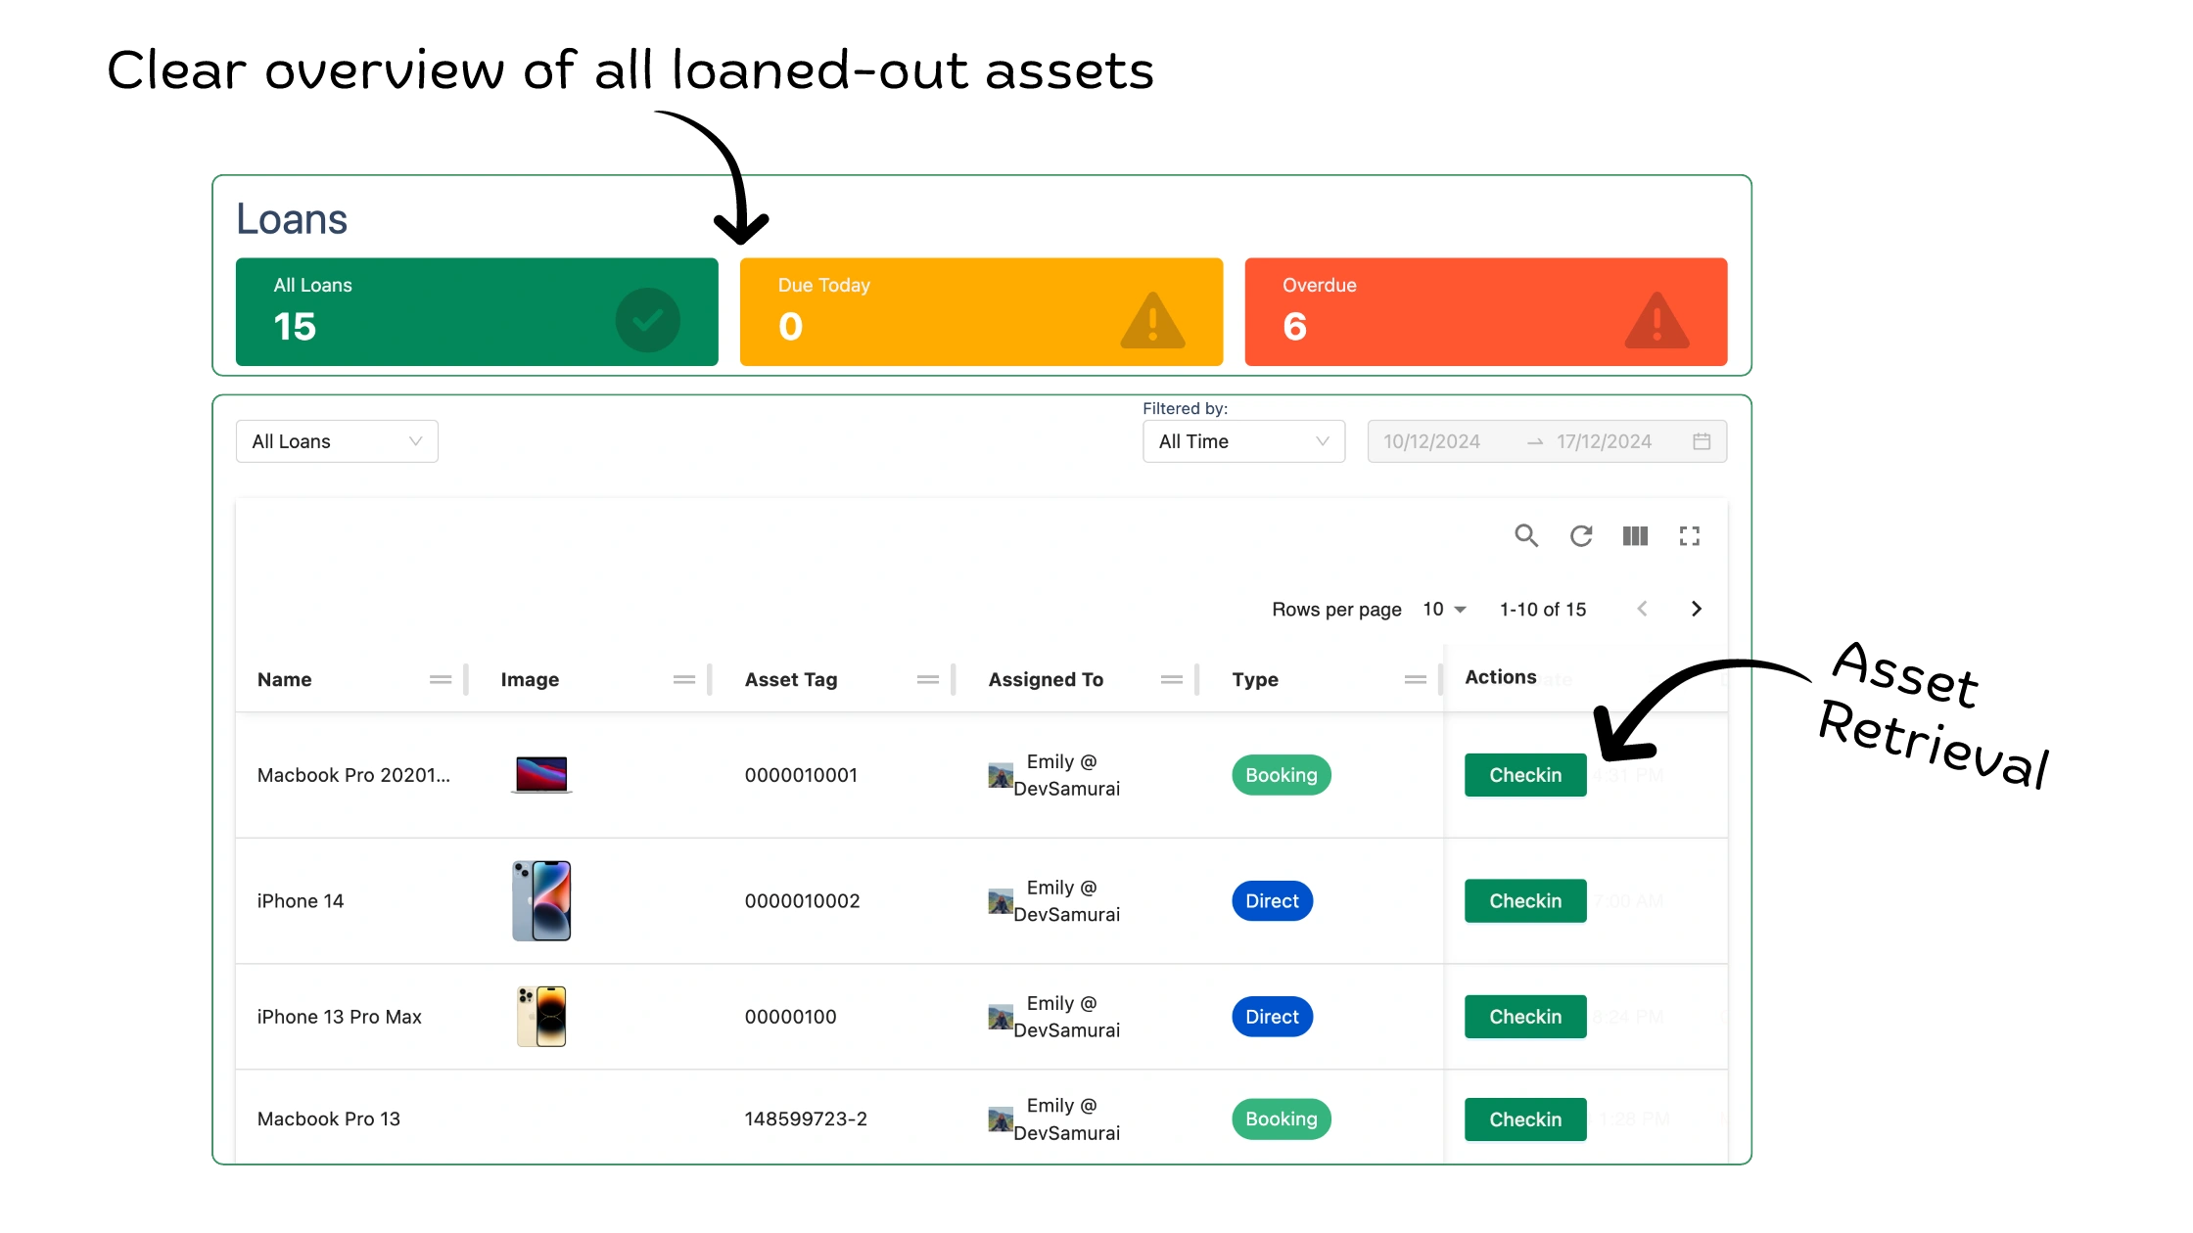Select the All Loans summary card
Image resolution: width=2193 pixels, height=1233 pixels.
click(477, 311)
